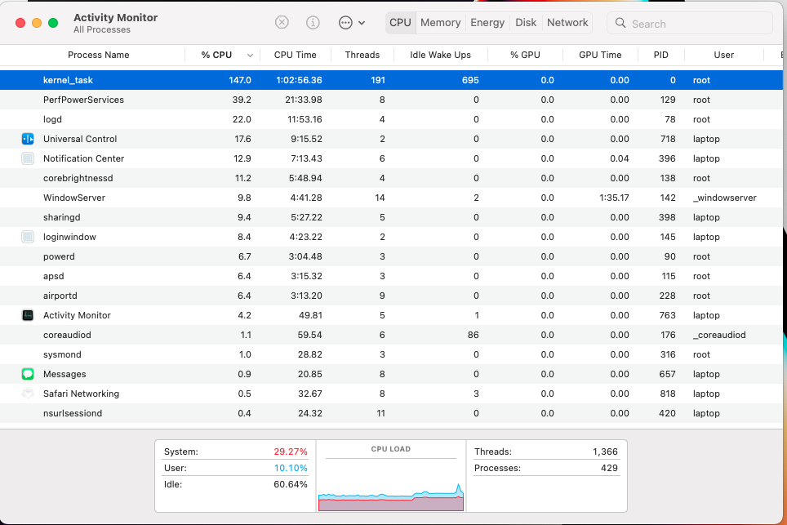Open the process info inspector icon
Screen dimensions: 787x525
(313, 23)
